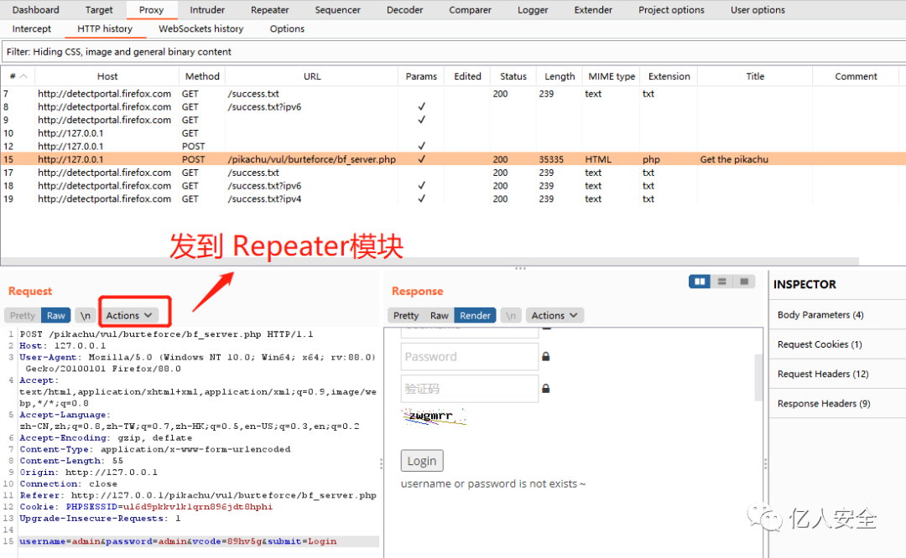This screenshot has height=558, width=906.
Task: Click the lock icon beside Password field
Action: click(545, 357)
